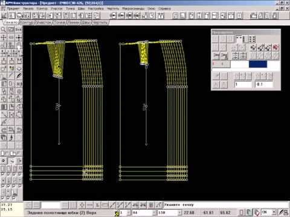Switch to the Точка tab
Image resolution: width=290 pixels, height=217 pixels.
(x=60, y=22)
